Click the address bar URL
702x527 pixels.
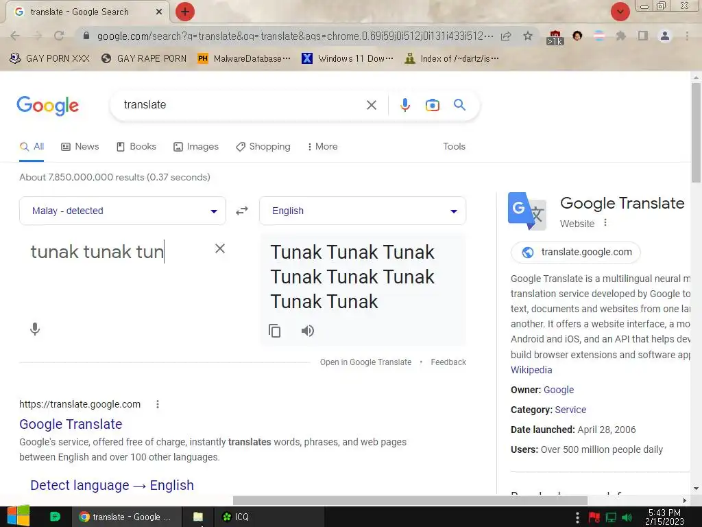(x=295, y=36)
